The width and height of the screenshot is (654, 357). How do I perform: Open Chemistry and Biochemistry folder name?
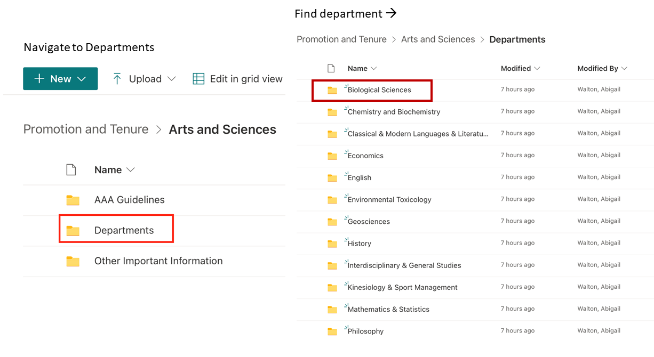tap(394, 112)
